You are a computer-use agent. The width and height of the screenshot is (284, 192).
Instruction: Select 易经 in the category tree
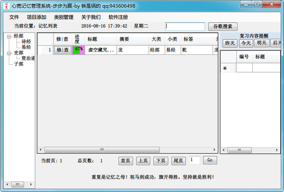(26, 47)
